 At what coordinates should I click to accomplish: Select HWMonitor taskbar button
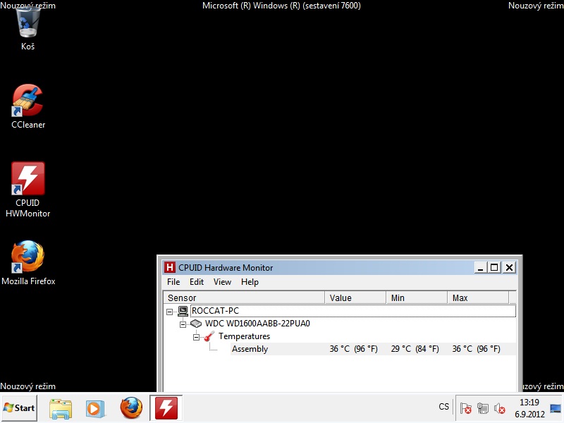pyautogui.click(x=166, y=408)
